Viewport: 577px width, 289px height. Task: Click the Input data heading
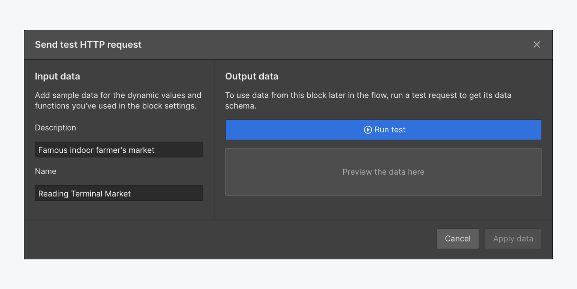click(58, 76)
